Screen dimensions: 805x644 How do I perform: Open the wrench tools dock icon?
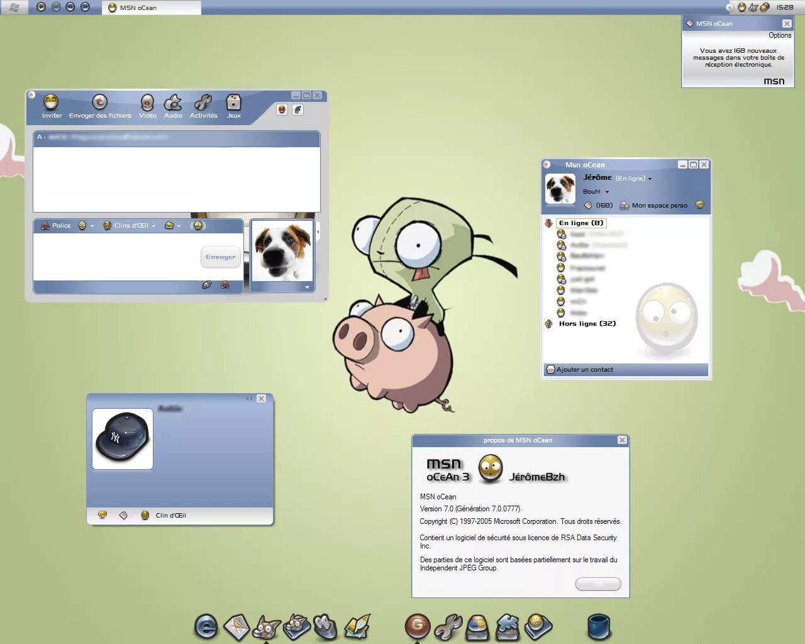(x=448, y=626)
